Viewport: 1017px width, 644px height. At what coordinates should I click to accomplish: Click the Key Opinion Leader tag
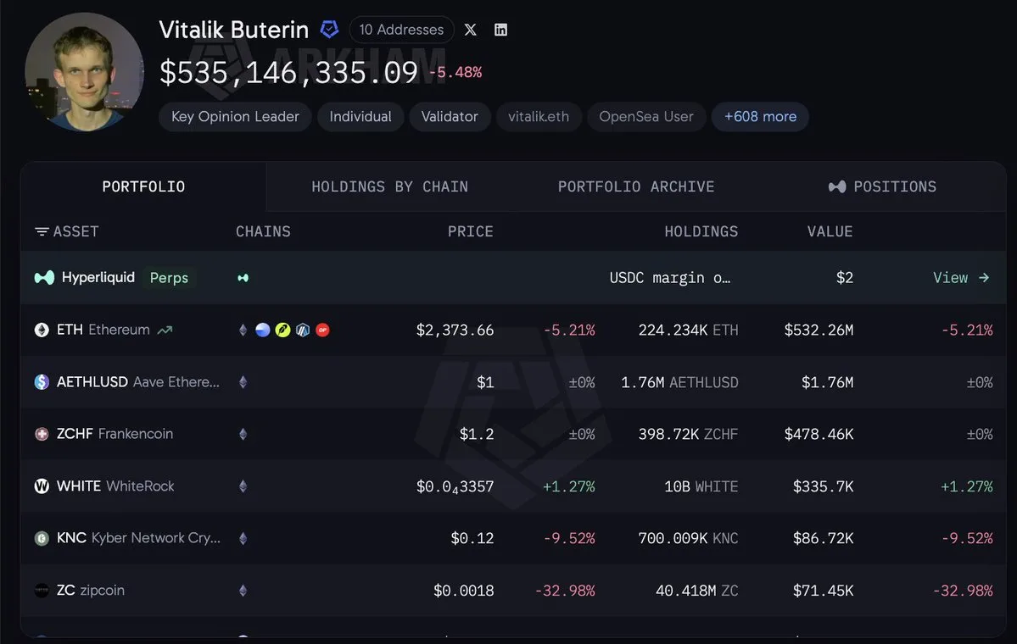point(235,117)
